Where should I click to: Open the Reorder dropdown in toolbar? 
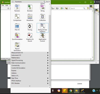point(62,8)
